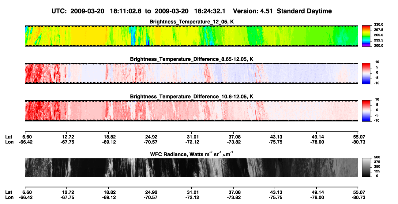Click bottom axis latitude value 43.13
Screen dimensions: 398x204
click(x=275, y=192)
